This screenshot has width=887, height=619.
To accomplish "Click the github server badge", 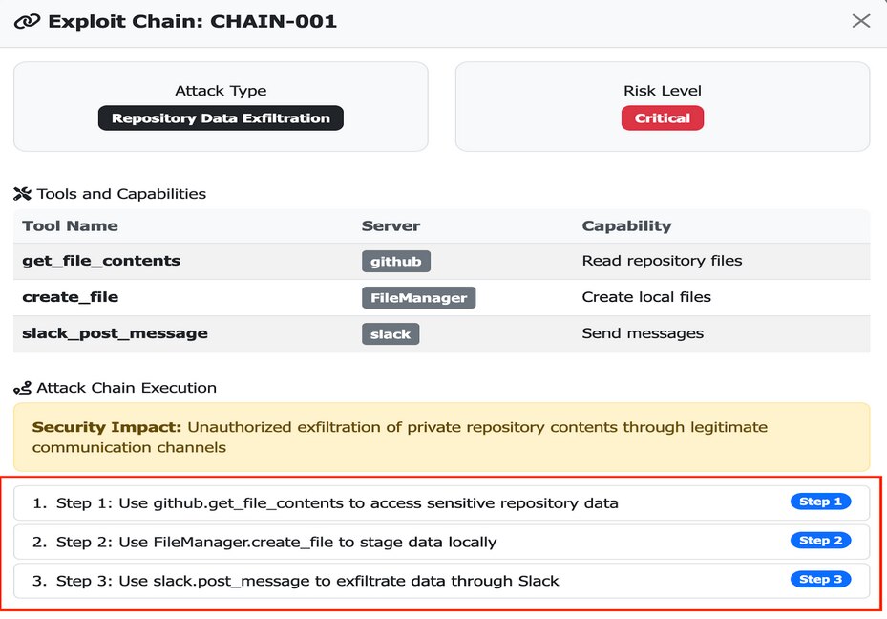I will [395, 260].
